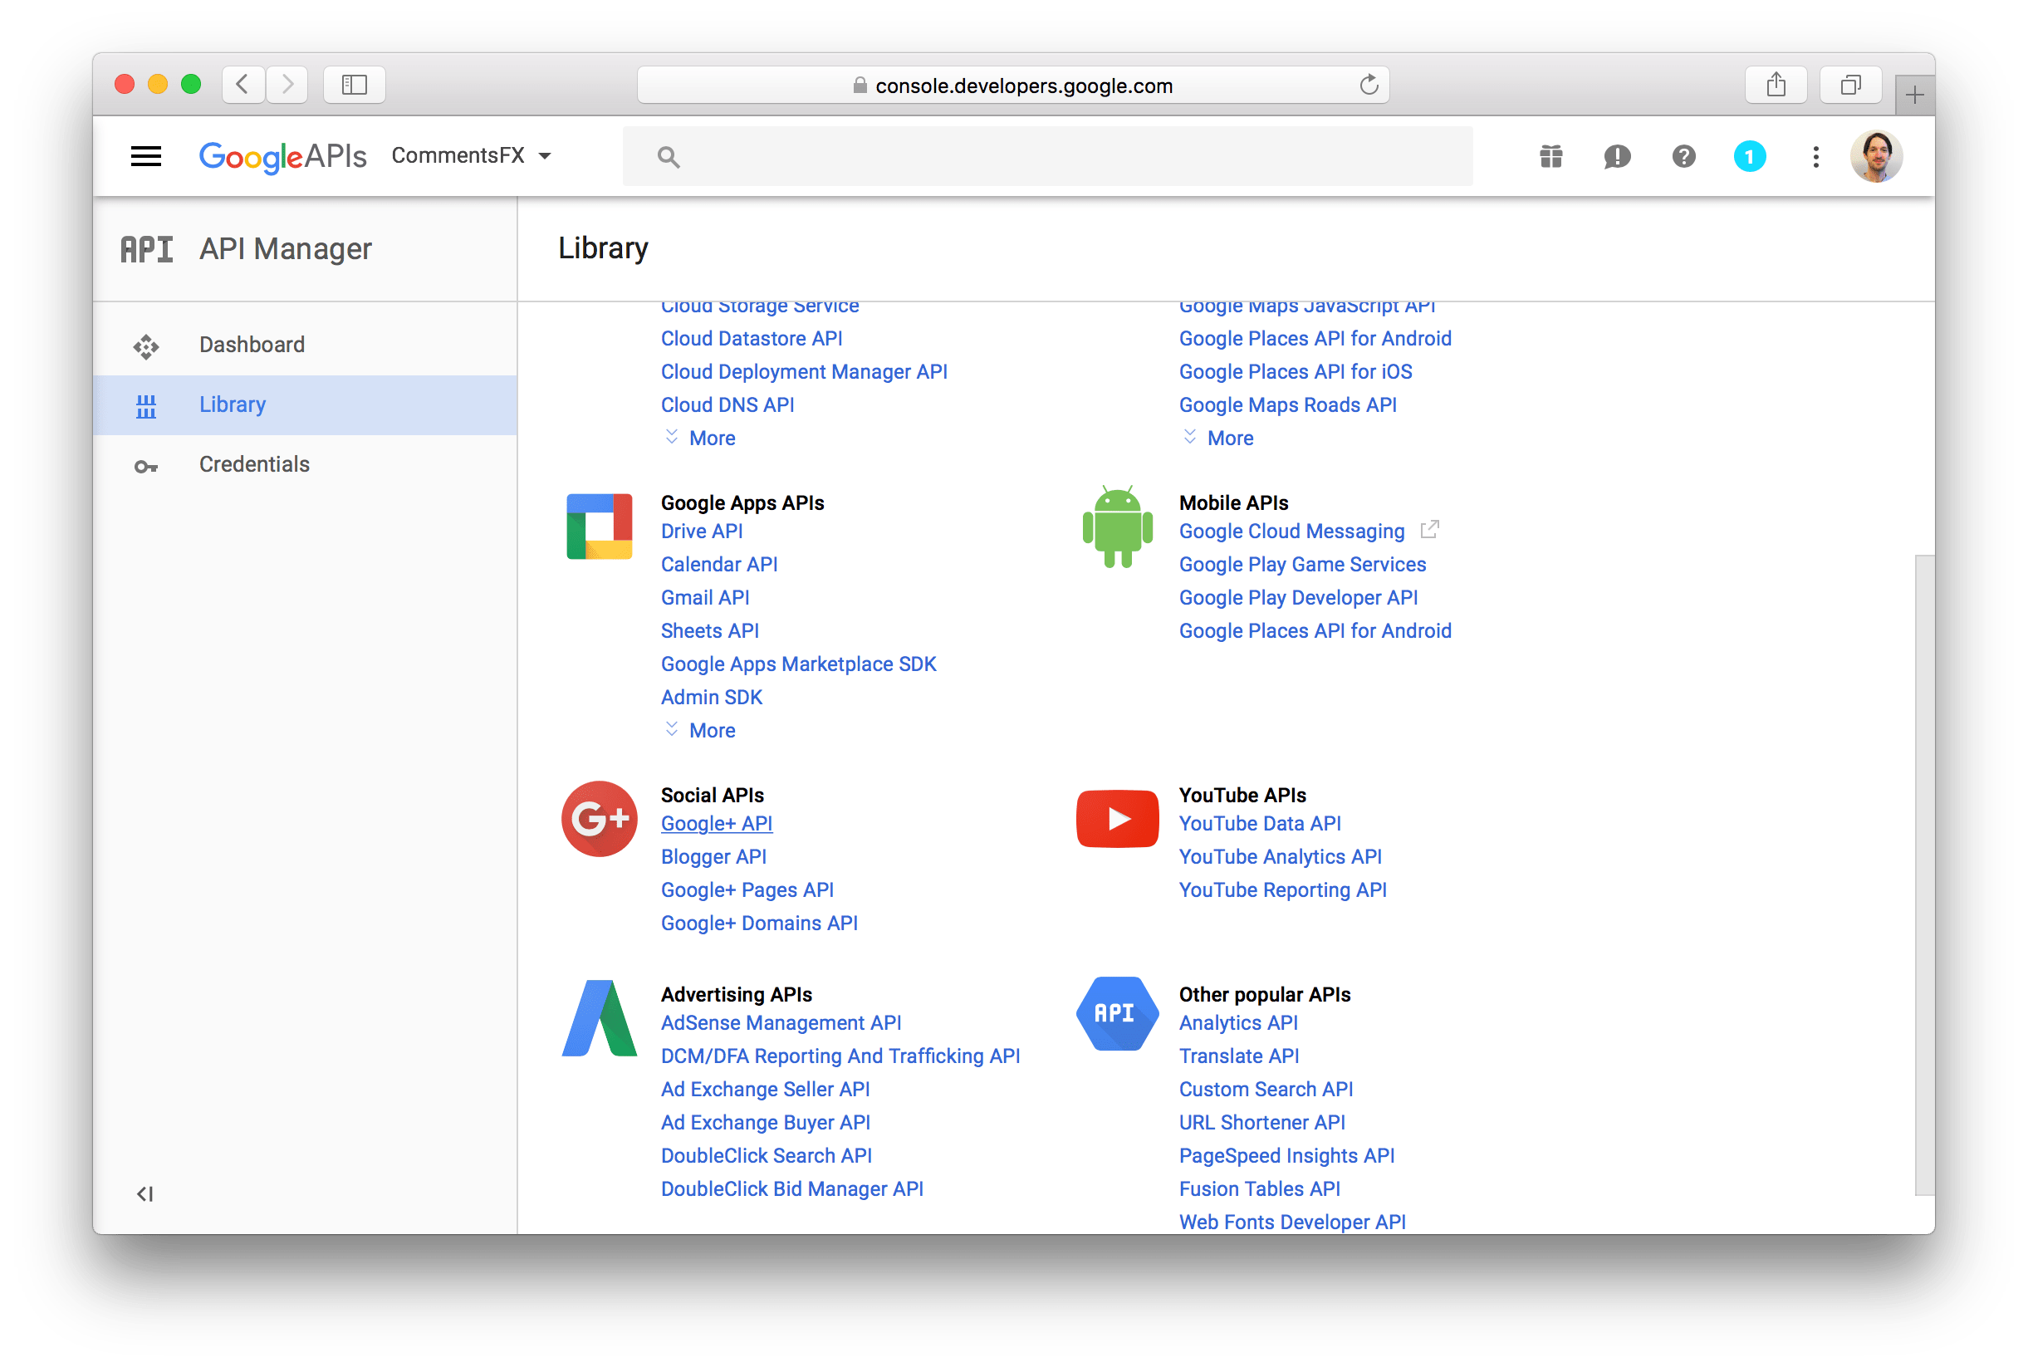The image size is (2028, 1367).
Task: Collapse the sidebar navigation panel
Action: click(x=145, y=1193)
